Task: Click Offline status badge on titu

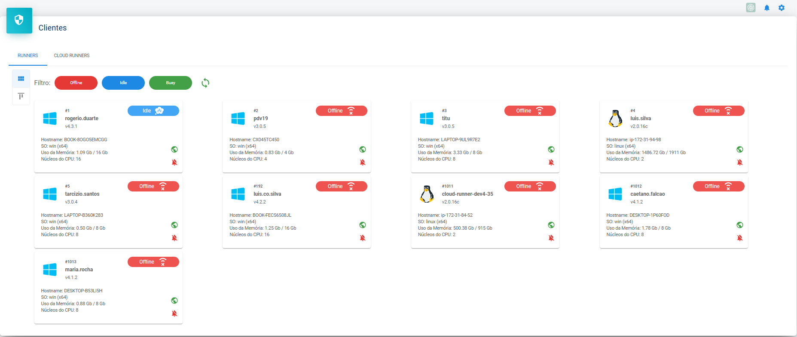Action: point(530,111)
